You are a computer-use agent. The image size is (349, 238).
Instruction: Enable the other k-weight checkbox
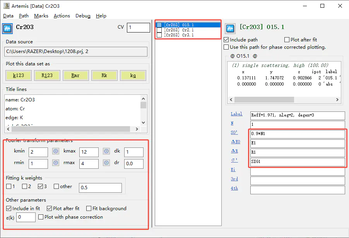(56, 187)
